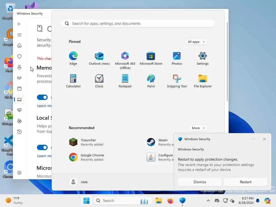Open the Copilot preview icon in taskbar
Screen dimensions: 276x207
(x=267, y=201)
